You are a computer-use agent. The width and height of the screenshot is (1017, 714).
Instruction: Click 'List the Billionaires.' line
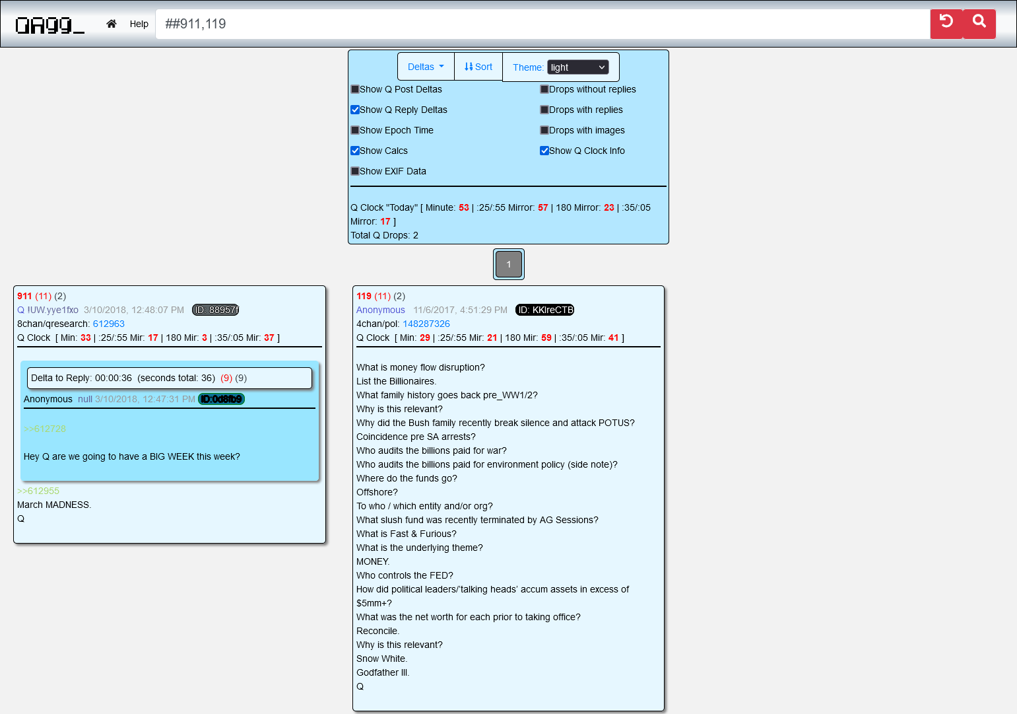coord(396,381)
